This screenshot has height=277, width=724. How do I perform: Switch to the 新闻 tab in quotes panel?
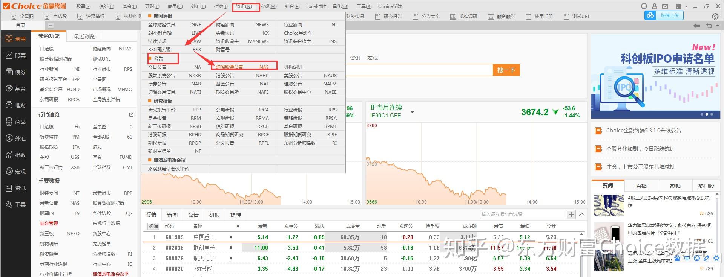(x=172, y=215)
